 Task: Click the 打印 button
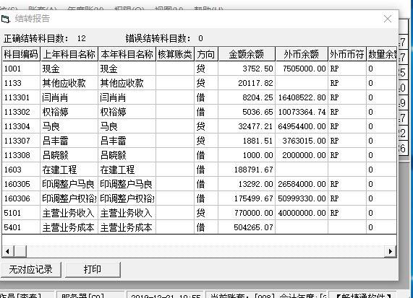[93, 269]
